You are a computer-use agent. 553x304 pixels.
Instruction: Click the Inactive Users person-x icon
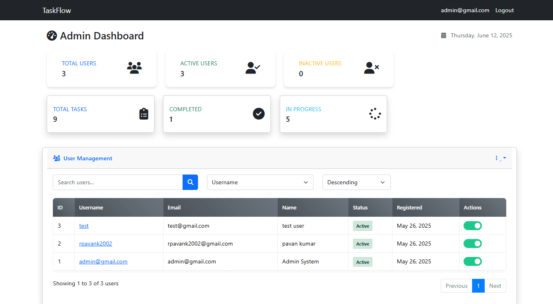point(370,68)
